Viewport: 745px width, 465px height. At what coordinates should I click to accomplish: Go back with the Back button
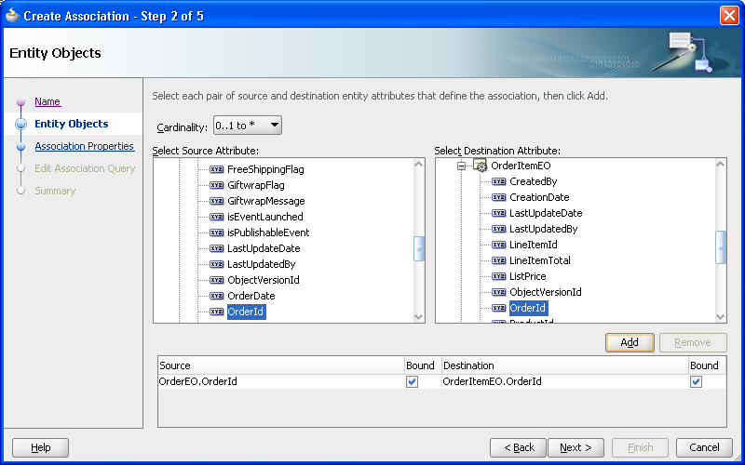519,447
